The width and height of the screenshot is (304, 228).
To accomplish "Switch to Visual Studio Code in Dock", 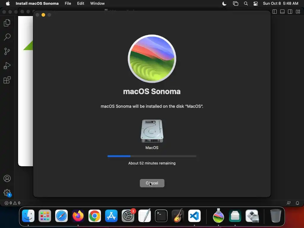I will pyautogui.click(x=194, y=216).
